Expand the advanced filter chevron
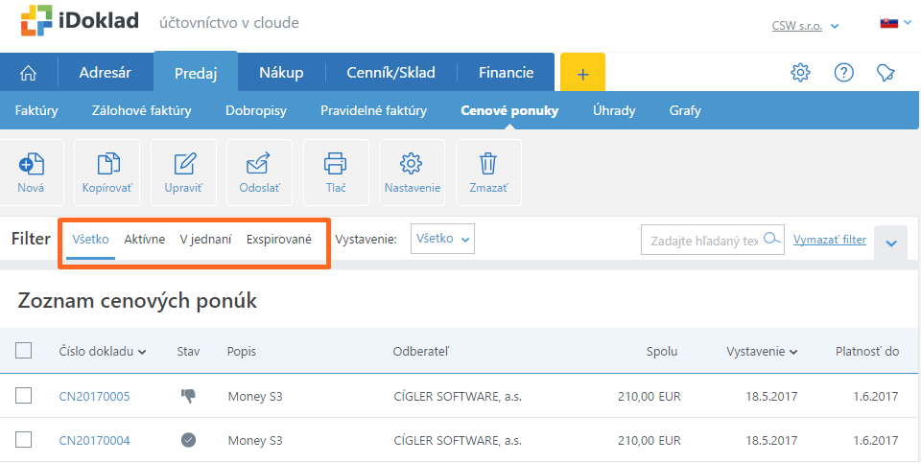921x463 pixels. (890, 243)
